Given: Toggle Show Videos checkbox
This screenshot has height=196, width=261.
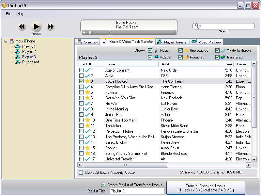Looking at the screenshot, I should coord(150,57).
